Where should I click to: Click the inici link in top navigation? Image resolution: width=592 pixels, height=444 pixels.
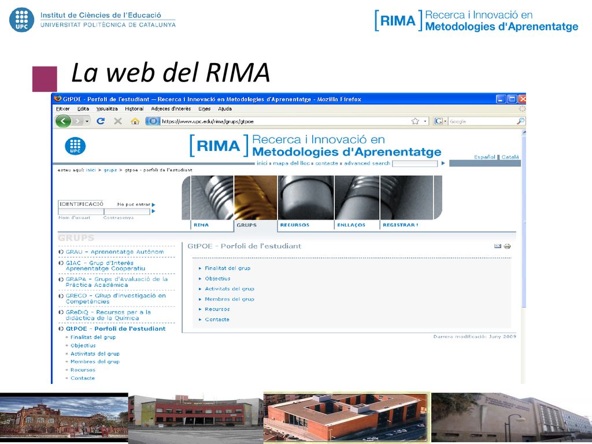point(262,163)
